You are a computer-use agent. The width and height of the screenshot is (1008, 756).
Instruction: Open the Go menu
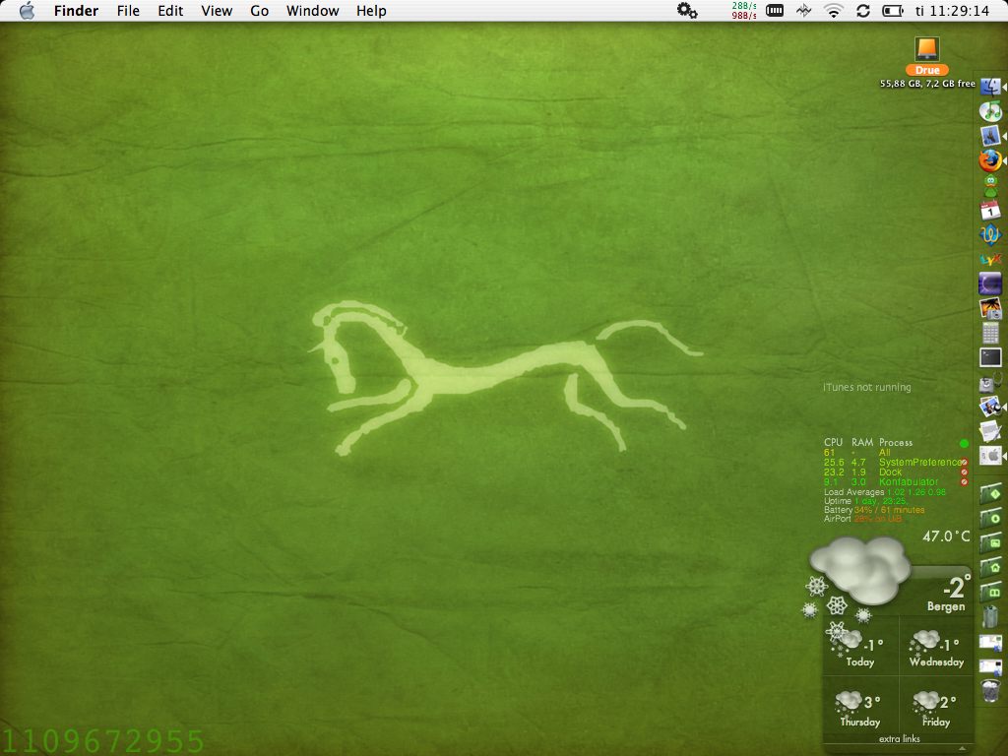[x=259, y=11]
